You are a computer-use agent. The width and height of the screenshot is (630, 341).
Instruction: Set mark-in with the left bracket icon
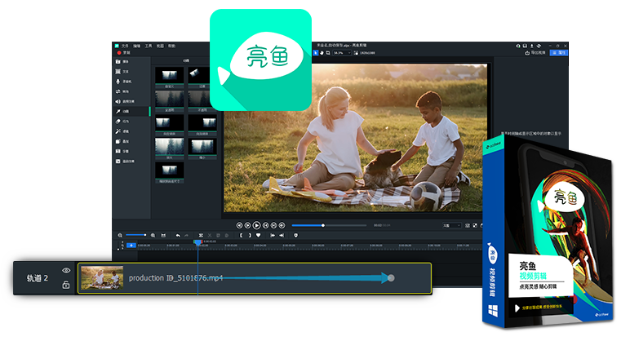tap(241, 236)
